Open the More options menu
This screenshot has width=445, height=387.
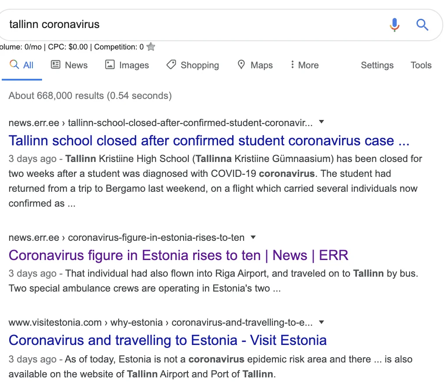pyautogui.click(x=304, y=65)
